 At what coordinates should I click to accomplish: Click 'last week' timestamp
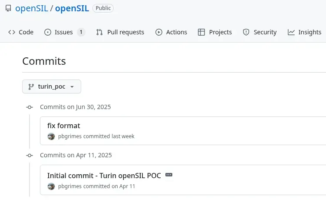point(123,136)
